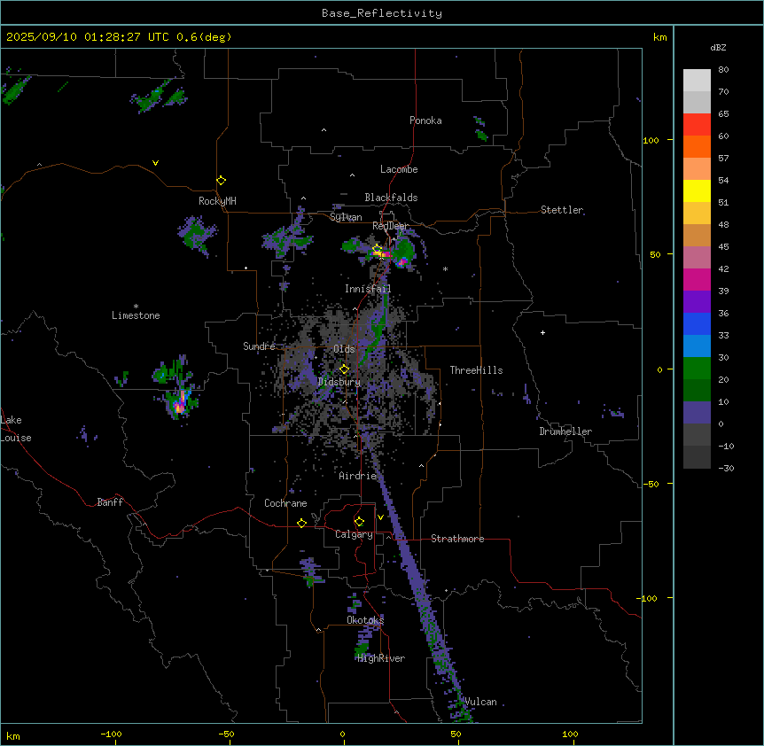Click the Calgary city label

354,534
